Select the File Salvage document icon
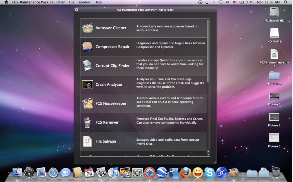 pos(87,141)
